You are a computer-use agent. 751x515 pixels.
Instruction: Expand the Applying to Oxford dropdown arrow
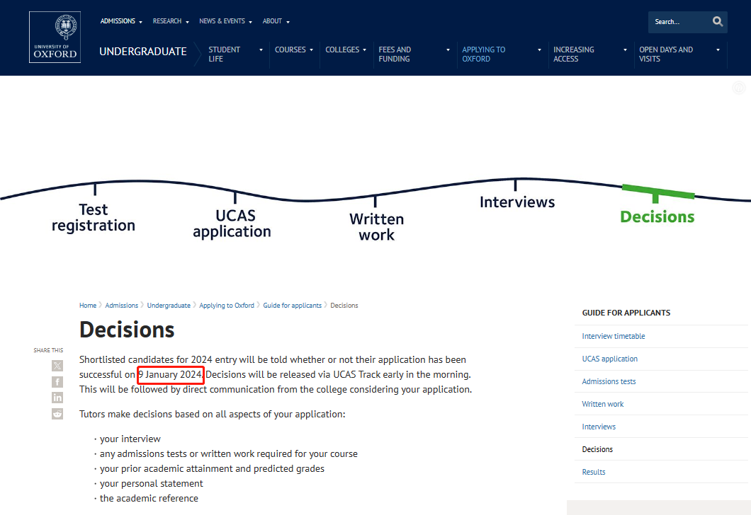point(539,50)
